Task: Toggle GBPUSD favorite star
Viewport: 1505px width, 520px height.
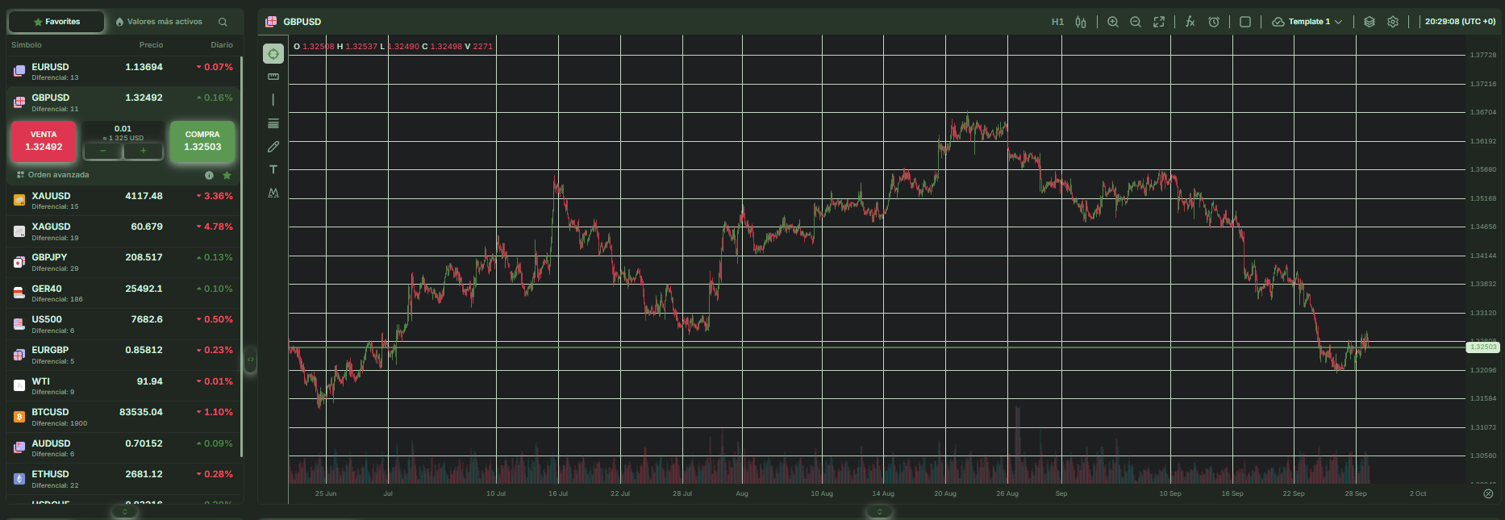Action: [227, 175]
